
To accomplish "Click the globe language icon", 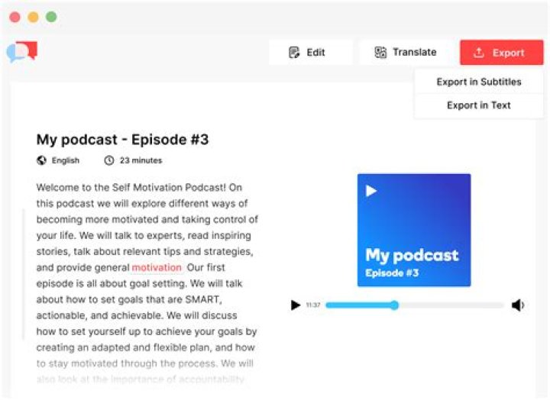I will [41, 160].
